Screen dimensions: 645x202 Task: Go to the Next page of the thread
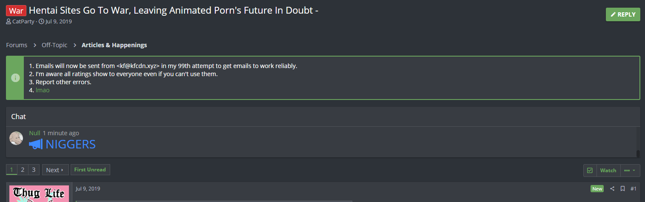tap(55, 170)
